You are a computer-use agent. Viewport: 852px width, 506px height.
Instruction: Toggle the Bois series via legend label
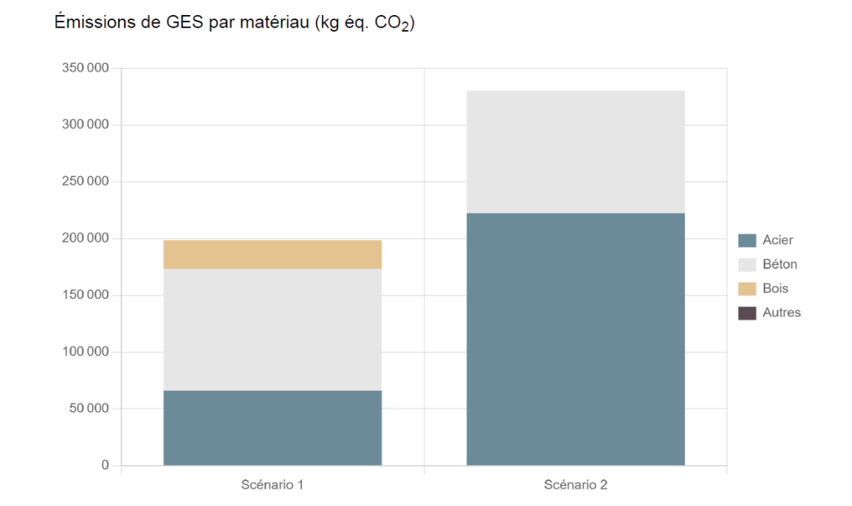tap(775, 288)
